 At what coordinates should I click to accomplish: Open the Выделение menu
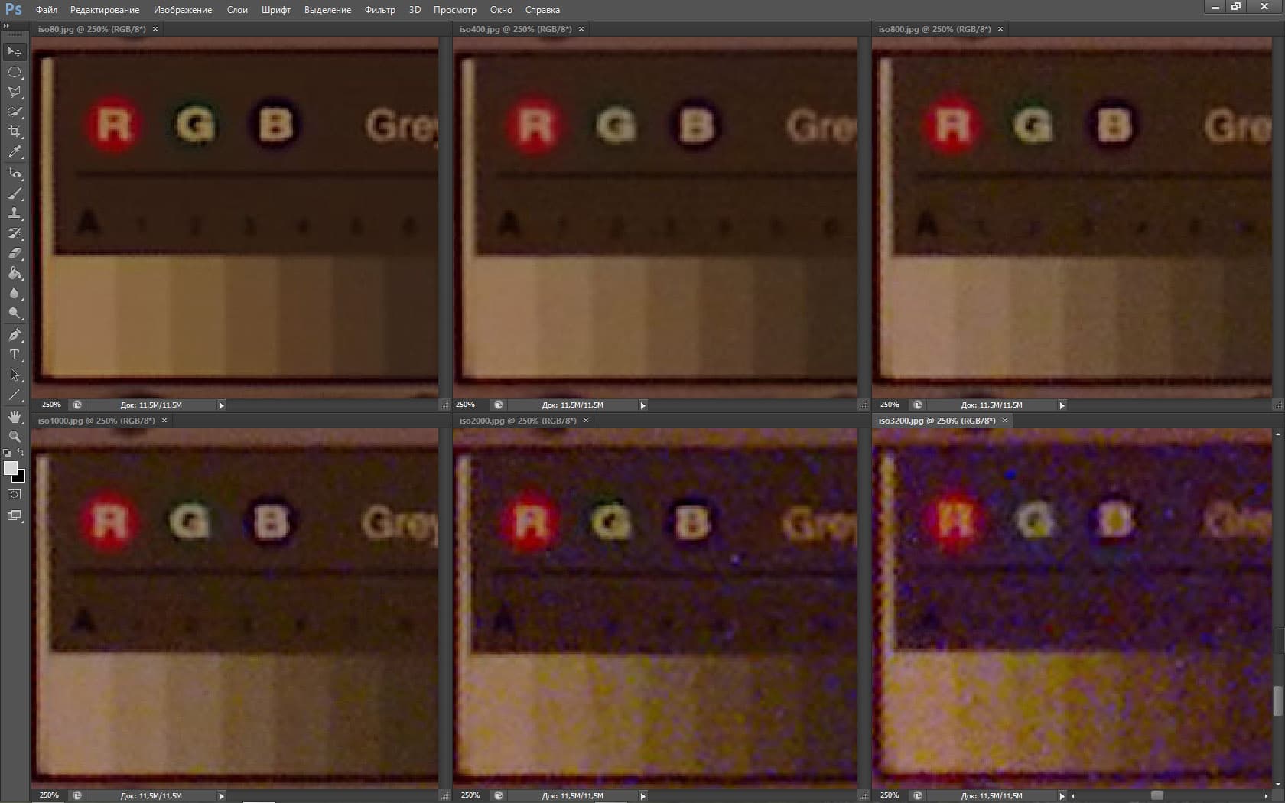click(x=327, y=10)
